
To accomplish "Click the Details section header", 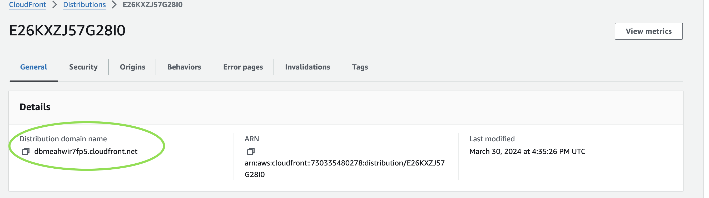I will pyautogui.click(x=35, y=107).
